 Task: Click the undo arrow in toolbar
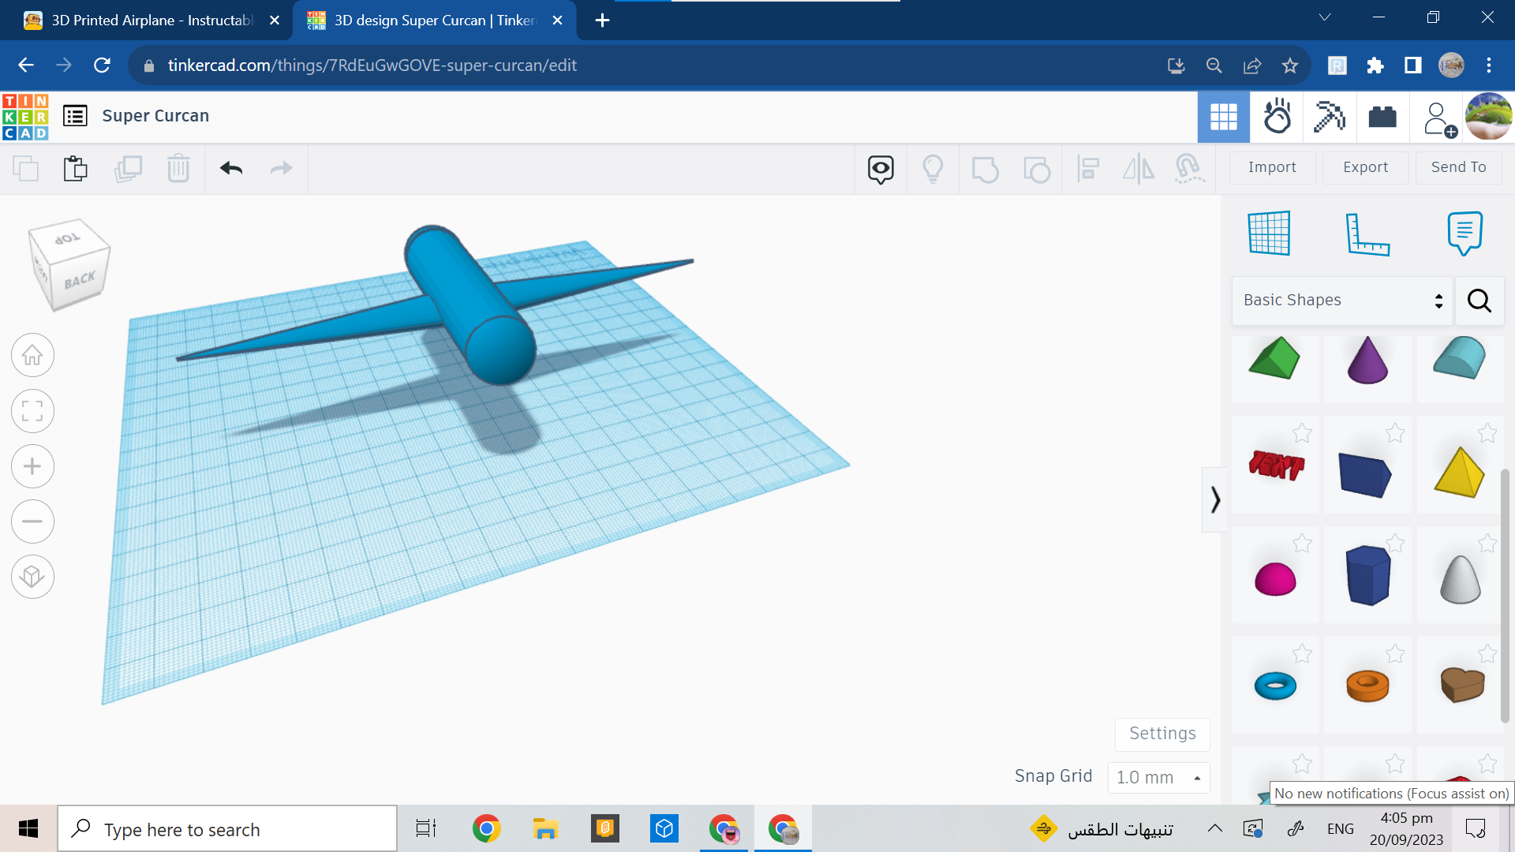point(231,168)
